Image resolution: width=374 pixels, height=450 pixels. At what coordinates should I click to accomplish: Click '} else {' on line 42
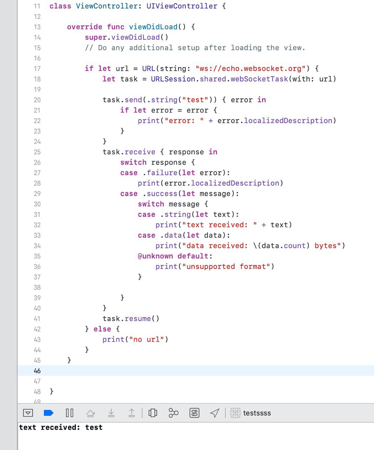pyautogui.click(x=102, y=329)
